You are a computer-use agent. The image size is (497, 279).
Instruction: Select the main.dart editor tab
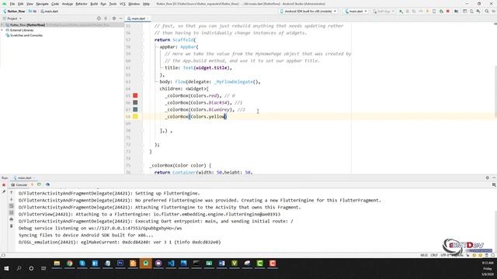tap(138, 19)
